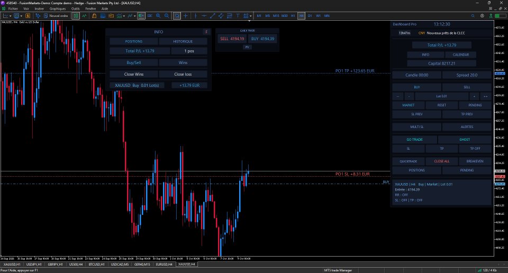Select the cursor pointer tool
This screenshot has width=508, height=273.
177,15
